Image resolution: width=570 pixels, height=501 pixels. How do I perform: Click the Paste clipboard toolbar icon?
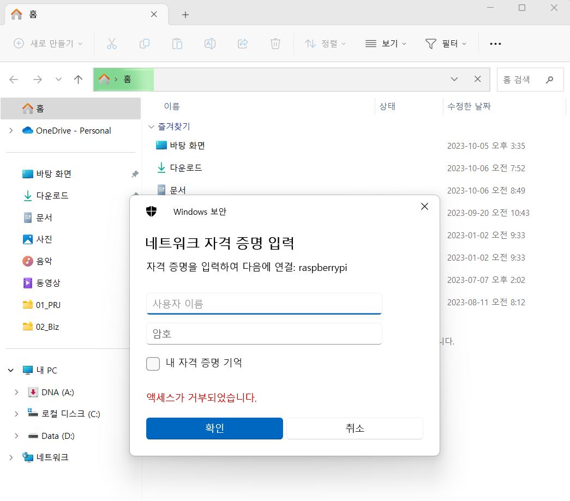click(177, 44)
